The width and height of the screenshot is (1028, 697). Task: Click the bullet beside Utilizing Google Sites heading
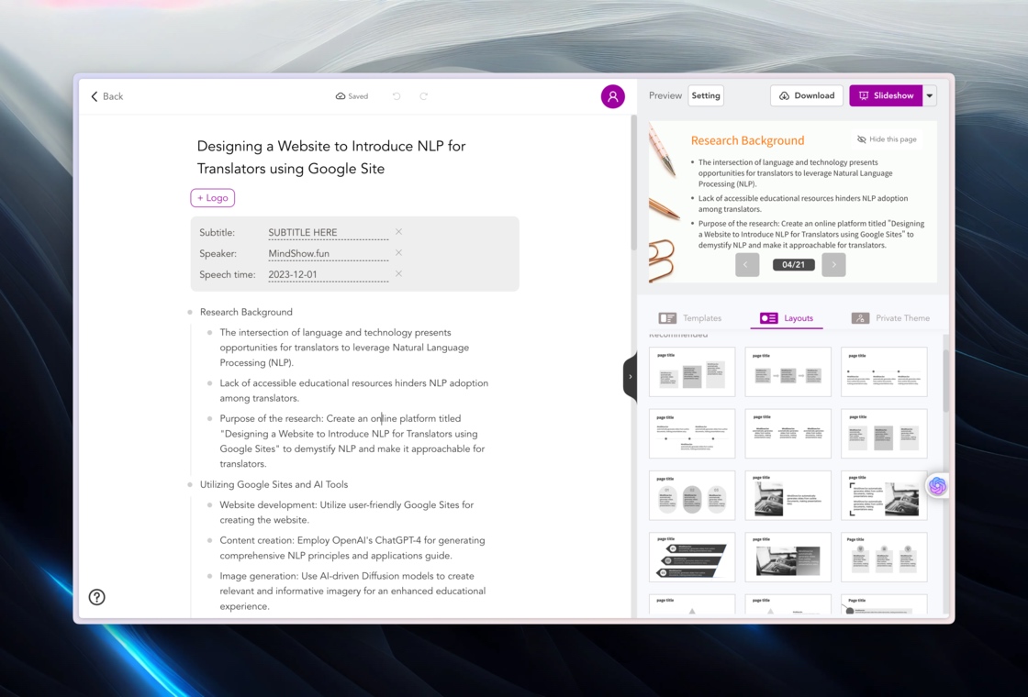click(x=190, y=485)
